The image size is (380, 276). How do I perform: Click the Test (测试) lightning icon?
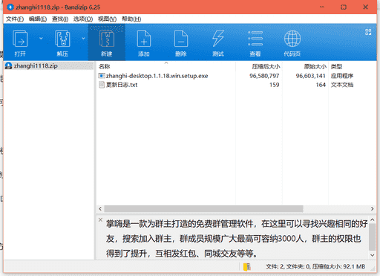click(218, 39)
